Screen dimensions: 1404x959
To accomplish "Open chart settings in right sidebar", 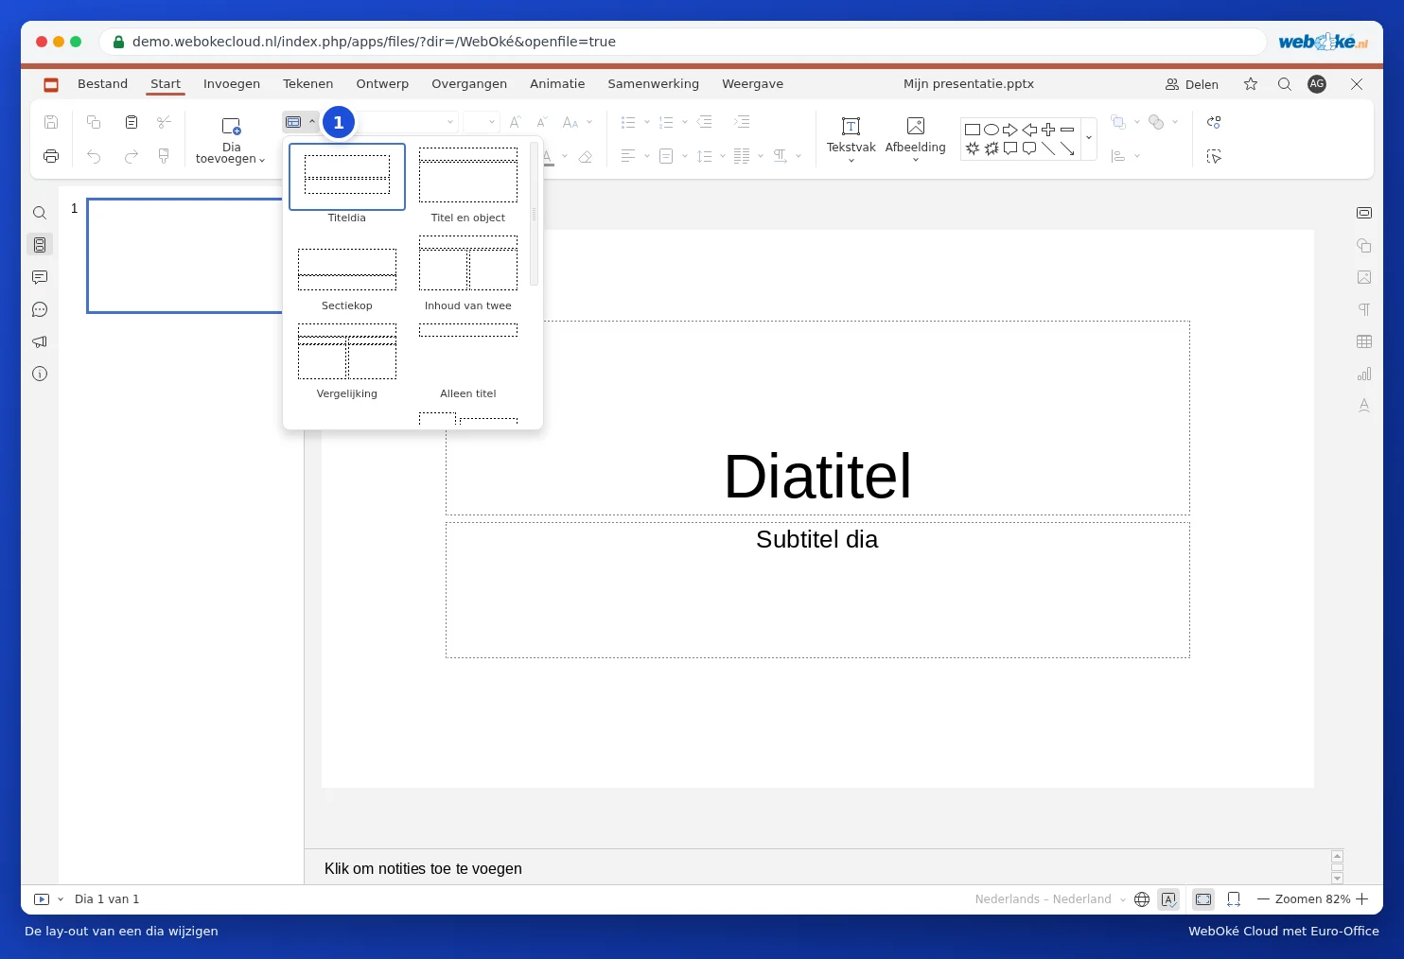I will point(1364,374).
